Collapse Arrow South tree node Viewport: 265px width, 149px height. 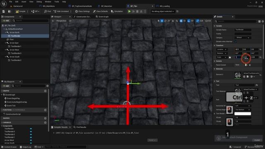coord(5,57)
